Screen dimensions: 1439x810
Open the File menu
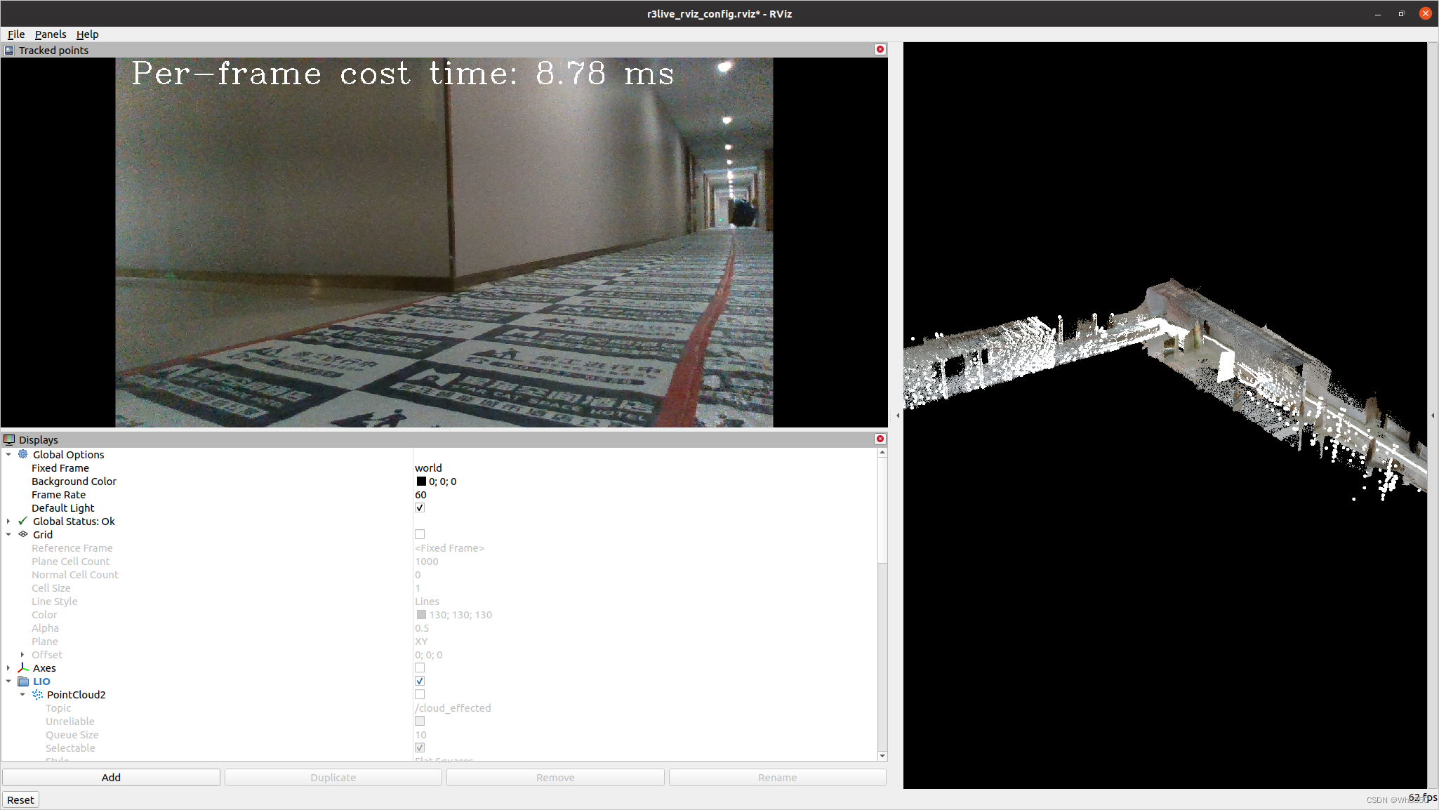tap(15, 34)
